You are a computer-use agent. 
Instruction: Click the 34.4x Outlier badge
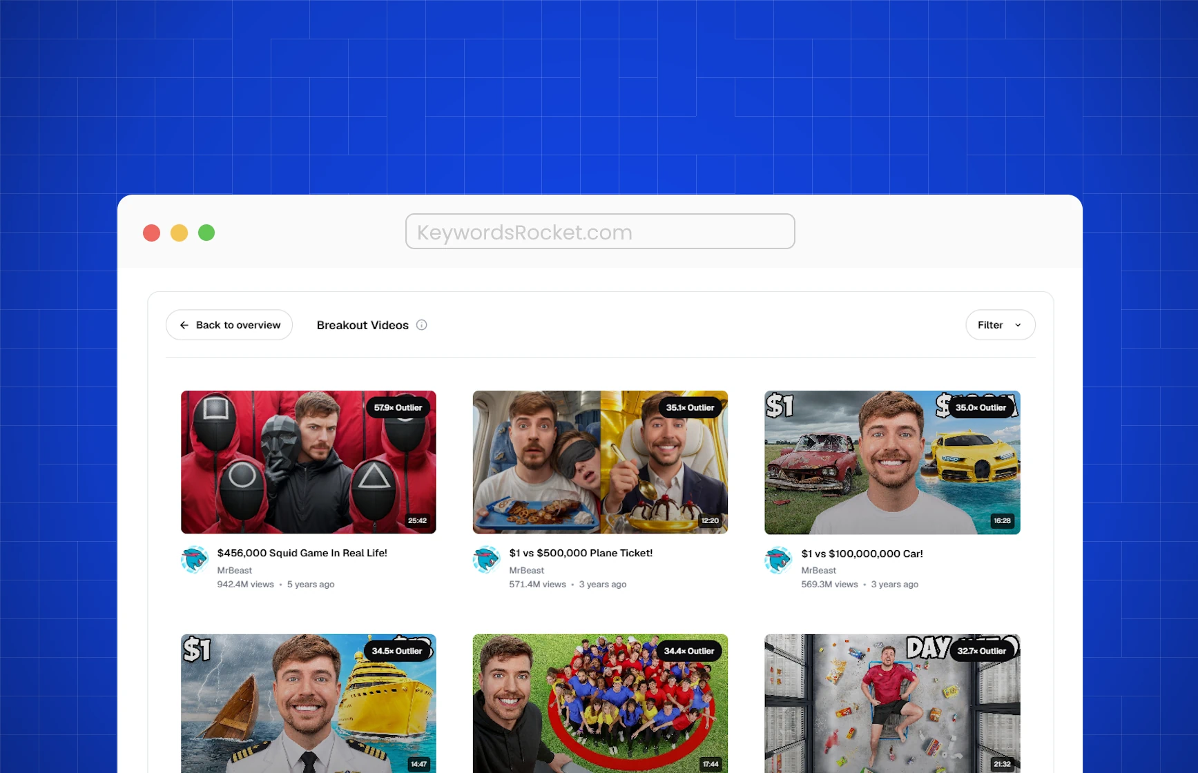pos(689,651)
